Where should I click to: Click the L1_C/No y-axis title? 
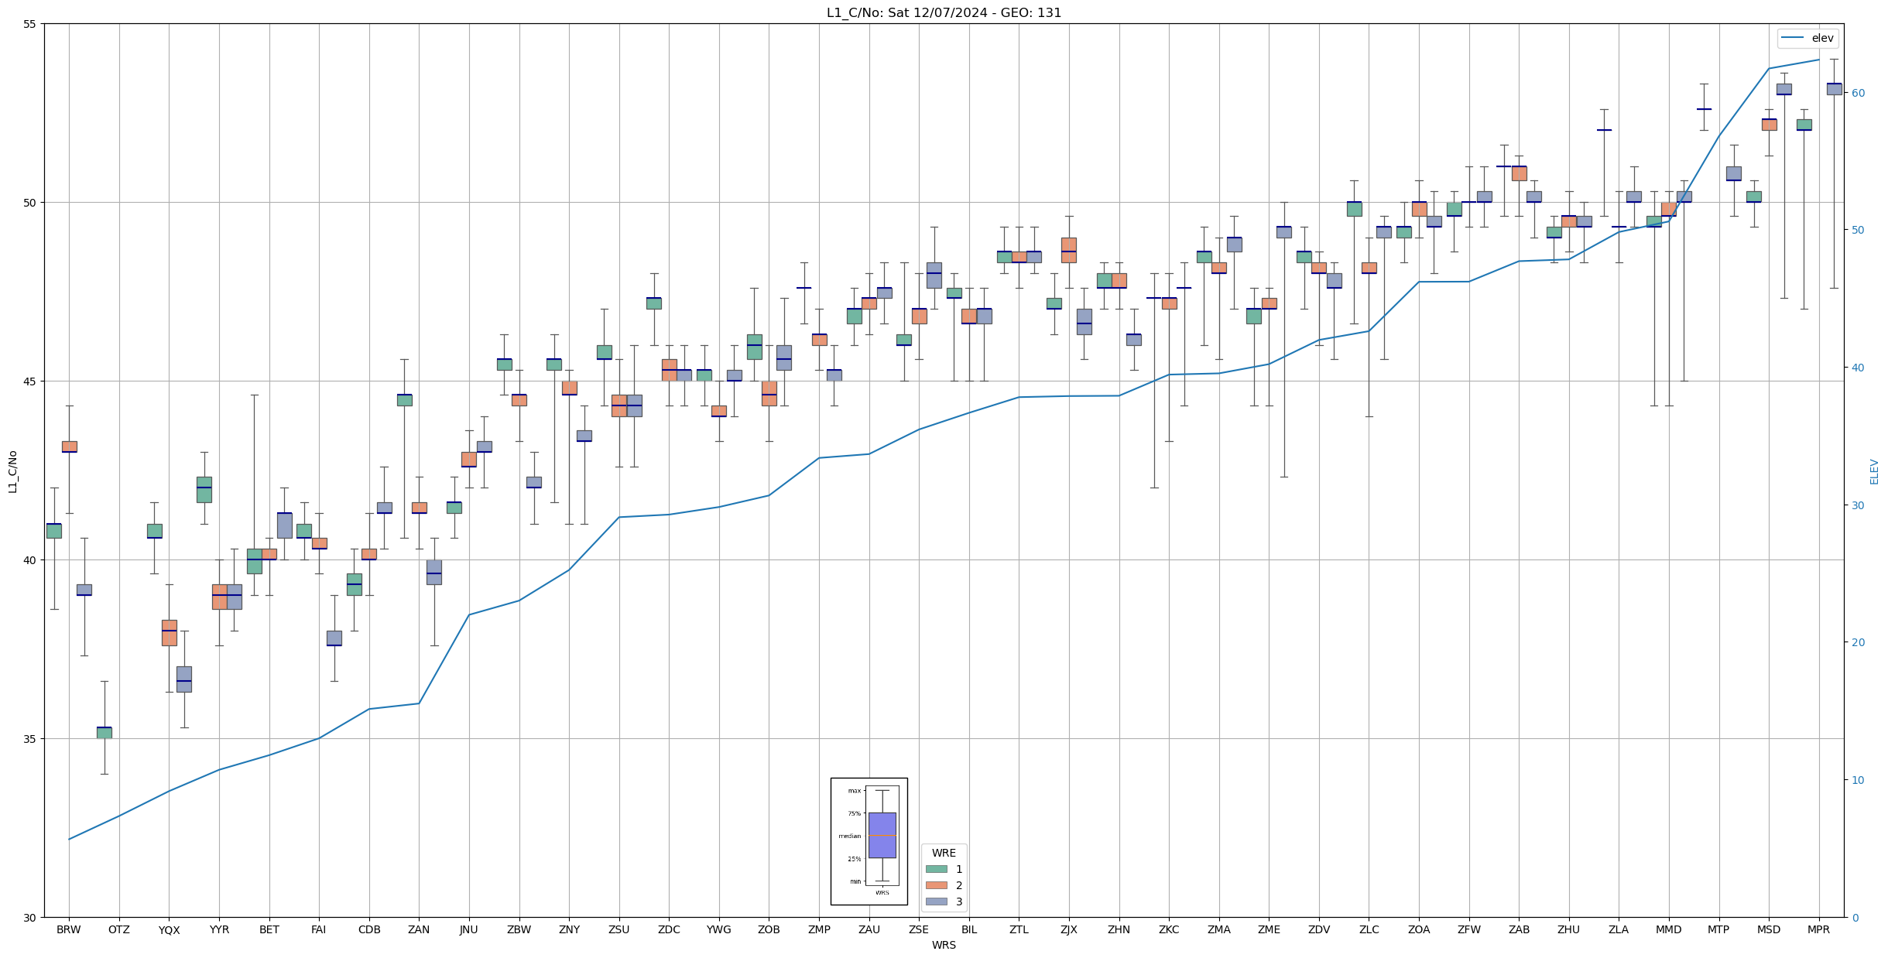12,470
